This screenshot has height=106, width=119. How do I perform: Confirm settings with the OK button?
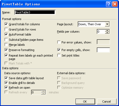point(85,102)
